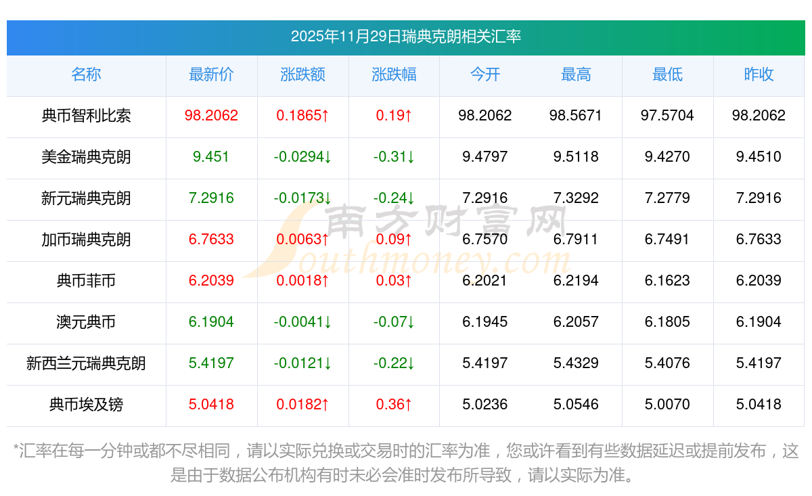Viewport: 812px width, 496px height.
Task: Click the low value 7.2779
Action: (x=667, y=198)
